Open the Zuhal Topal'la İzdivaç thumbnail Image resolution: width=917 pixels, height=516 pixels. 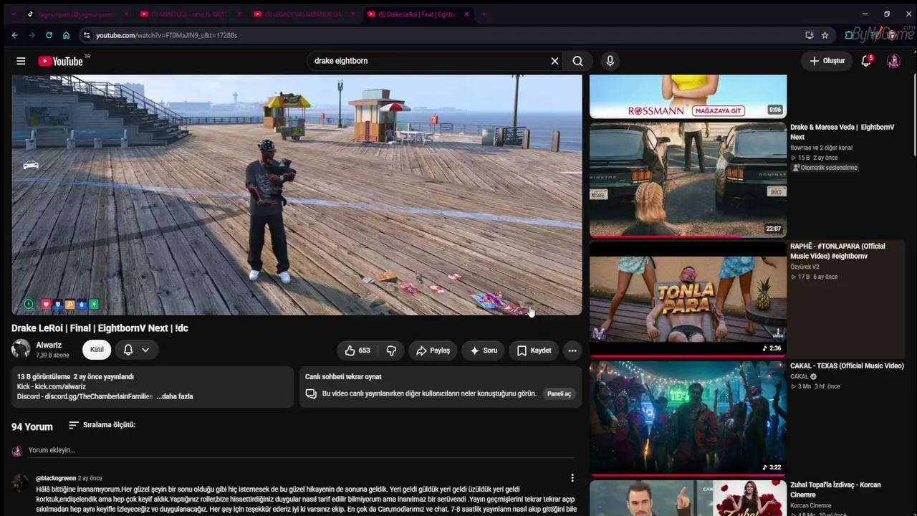(x=688, y=497)
